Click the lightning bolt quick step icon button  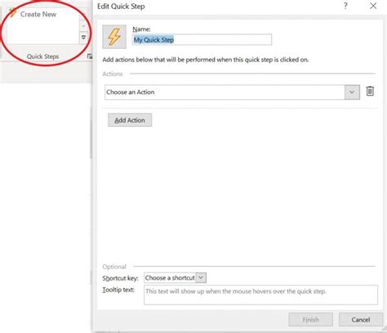(114, 37)
